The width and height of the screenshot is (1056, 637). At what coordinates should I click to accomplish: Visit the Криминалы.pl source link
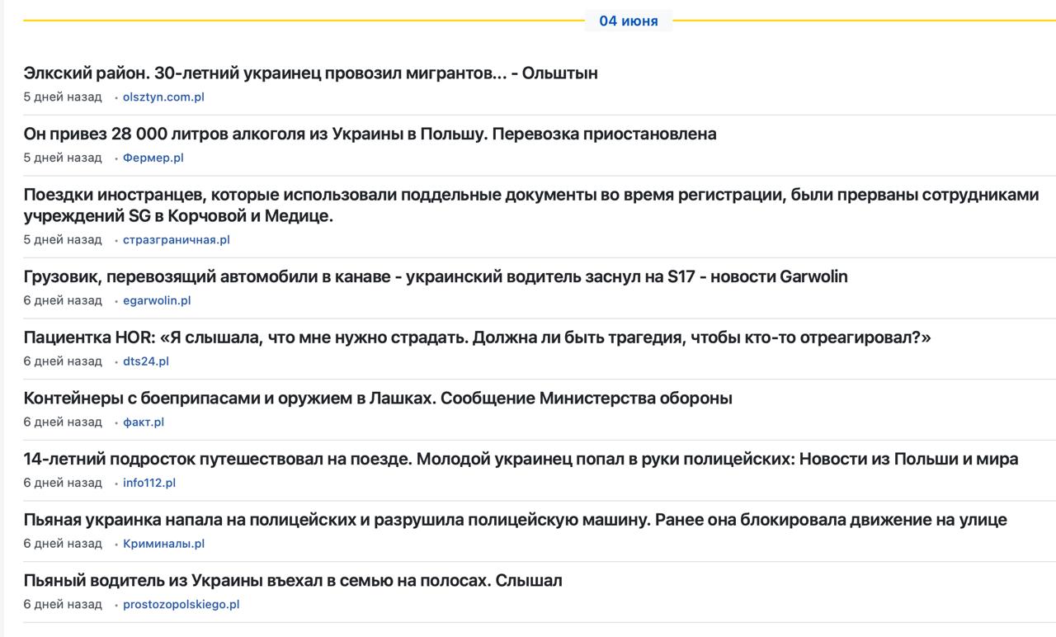tap(163, 544)
